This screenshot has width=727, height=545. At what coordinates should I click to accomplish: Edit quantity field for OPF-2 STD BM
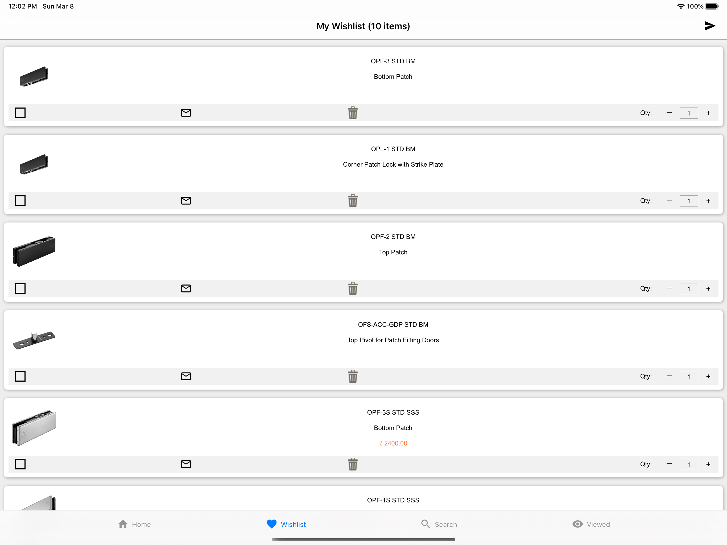pos(688,289)
